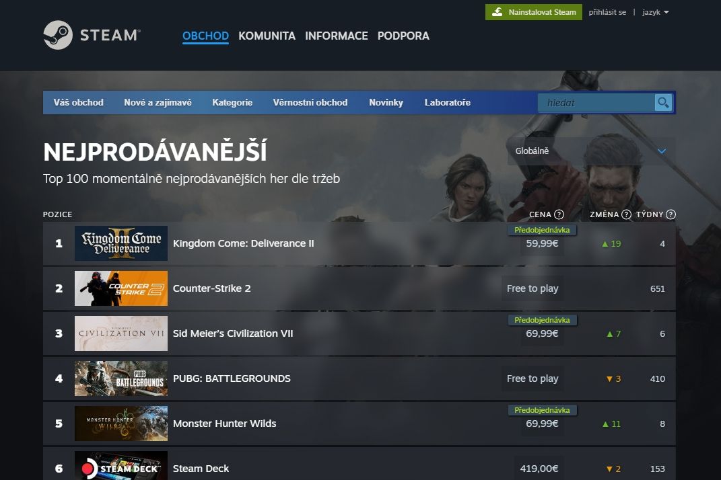
Task: Click the 69,99€ price of Monster Hunter Wilds
Action: pyautogui.click(x=542, y=424)
